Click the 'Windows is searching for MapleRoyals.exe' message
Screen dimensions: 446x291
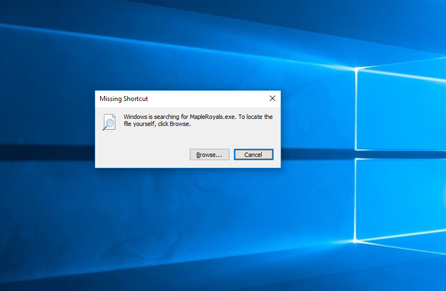198,121
